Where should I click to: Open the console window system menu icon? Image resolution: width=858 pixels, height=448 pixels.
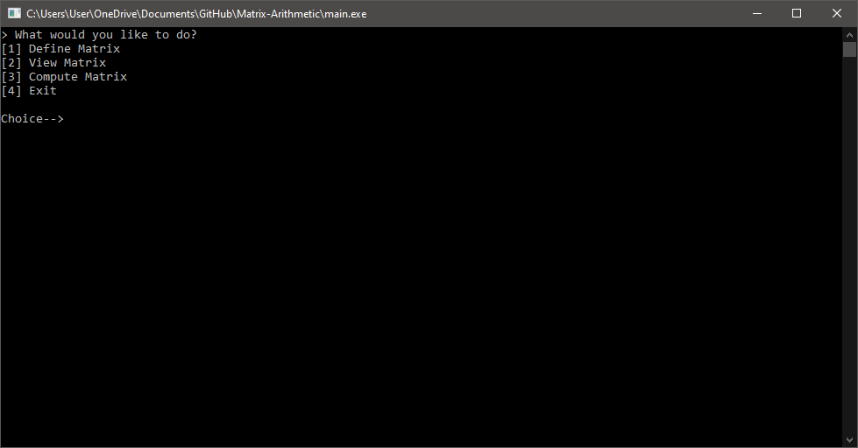tap(14, 13)
